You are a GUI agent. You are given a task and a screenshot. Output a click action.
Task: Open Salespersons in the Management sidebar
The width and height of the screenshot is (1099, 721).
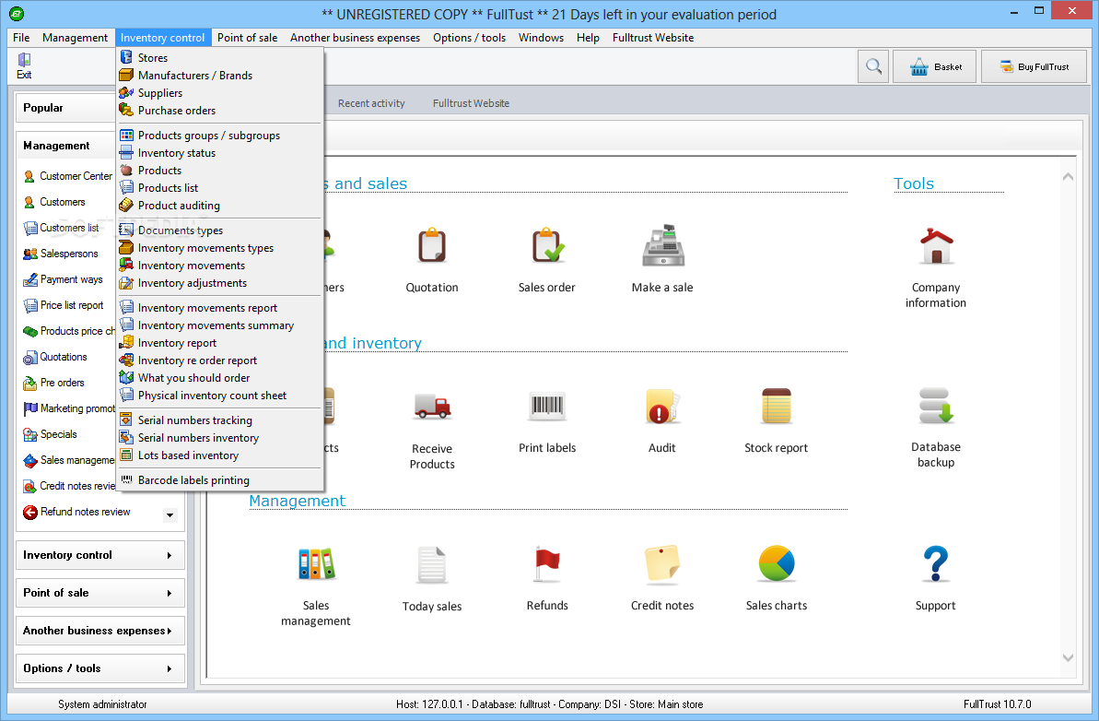60,254
